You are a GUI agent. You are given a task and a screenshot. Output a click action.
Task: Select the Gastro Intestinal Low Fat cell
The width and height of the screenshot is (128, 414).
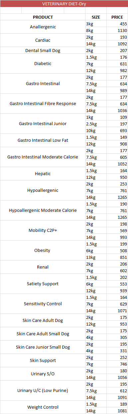43,140
